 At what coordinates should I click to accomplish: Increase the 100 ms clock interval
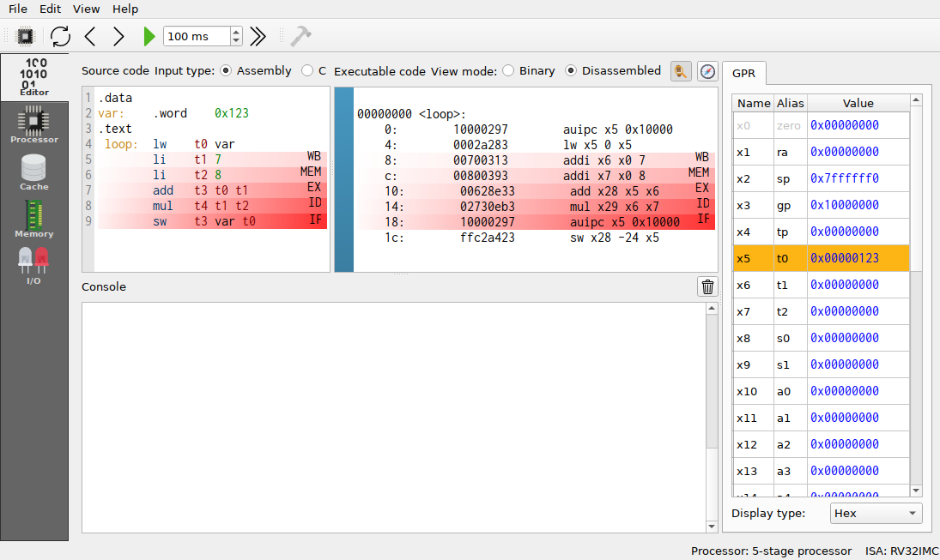click(236, 32)
